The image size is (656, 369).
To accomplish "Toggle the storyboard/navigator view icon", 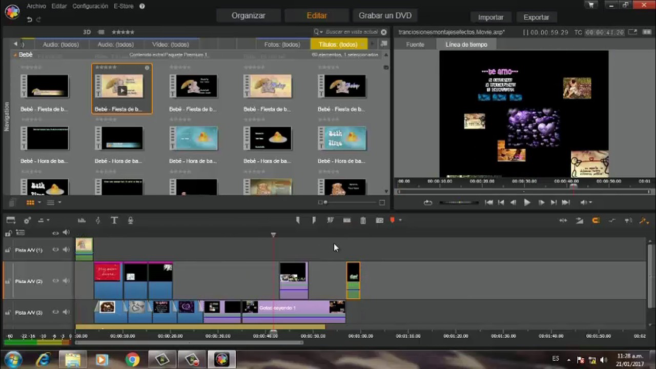I will 11,220.
